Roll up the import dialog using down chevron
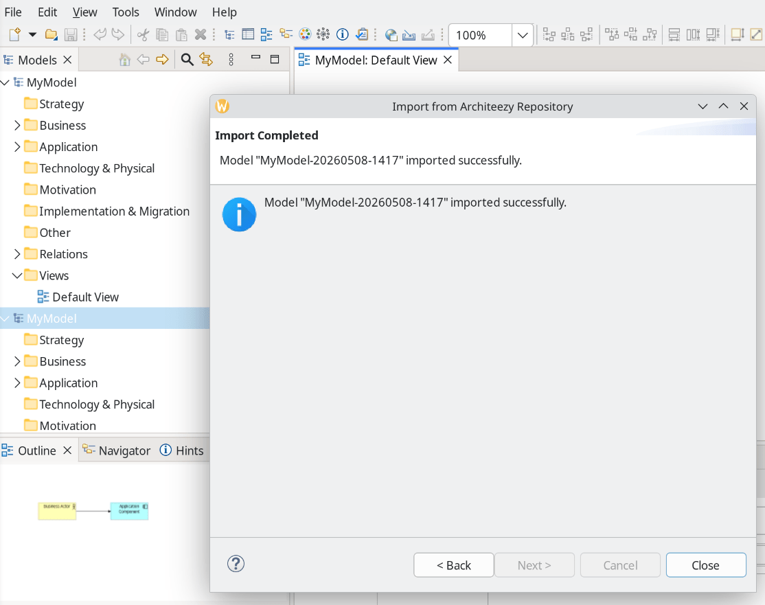Image resolution: width=765 pixels, height=605 pixels. [703, 106]
